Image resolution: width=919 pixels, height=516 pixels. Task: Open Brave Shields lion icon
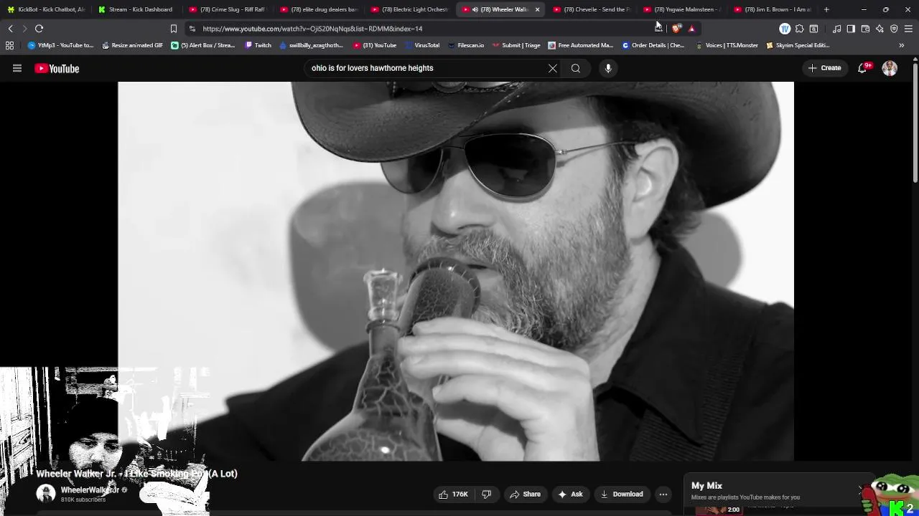(676, 29)
